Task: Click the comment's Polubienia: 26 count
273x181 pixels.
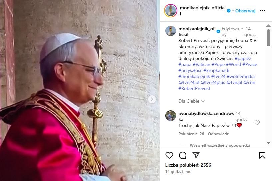Action: (x=191, y=134)
